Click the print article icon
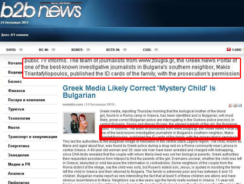 point(235,106)
